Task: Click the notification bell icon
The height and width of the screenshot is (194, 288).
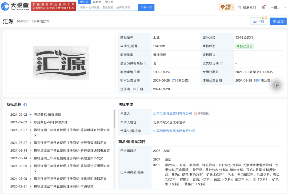Action: click(x=263, y=7)
